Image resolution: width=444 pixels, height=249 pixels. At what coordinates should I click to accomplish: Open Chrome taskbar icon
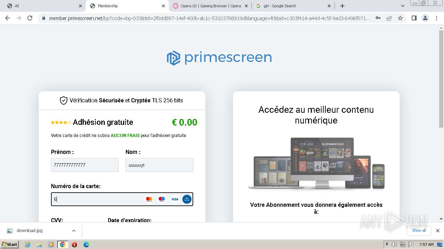point(63,245)
